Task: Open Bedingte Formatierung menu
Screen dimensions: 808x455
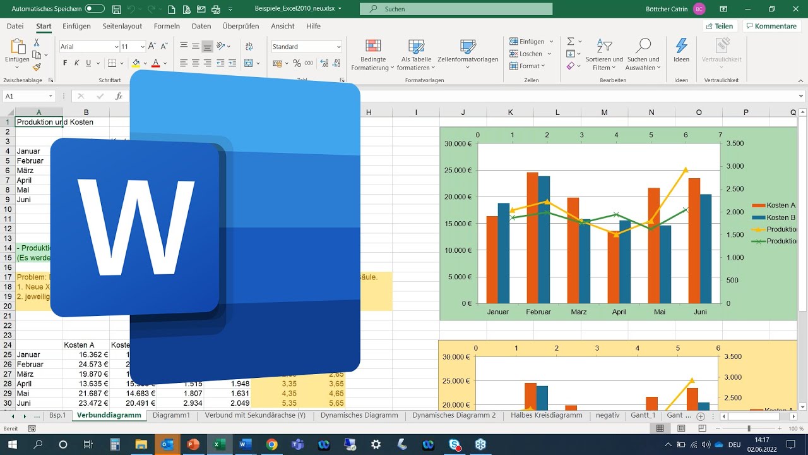Action: [x=373, y=55]
